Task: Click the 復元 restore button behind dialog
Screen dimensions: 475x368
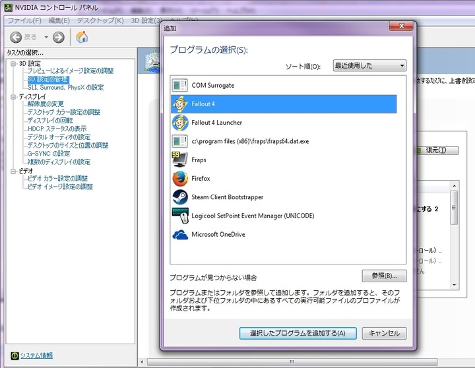Action: (x=438, y=150)
